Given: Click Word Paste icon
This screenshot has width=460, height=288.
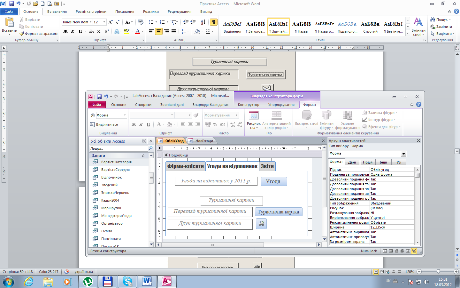Looking at the screenshot, I should [x=10, y=22].
